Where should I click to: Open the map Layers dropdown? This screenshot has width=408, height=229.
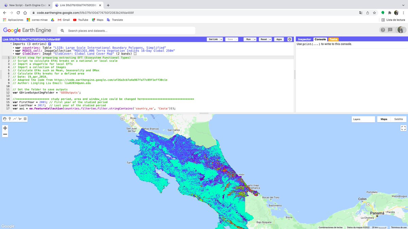coord(363,119)
